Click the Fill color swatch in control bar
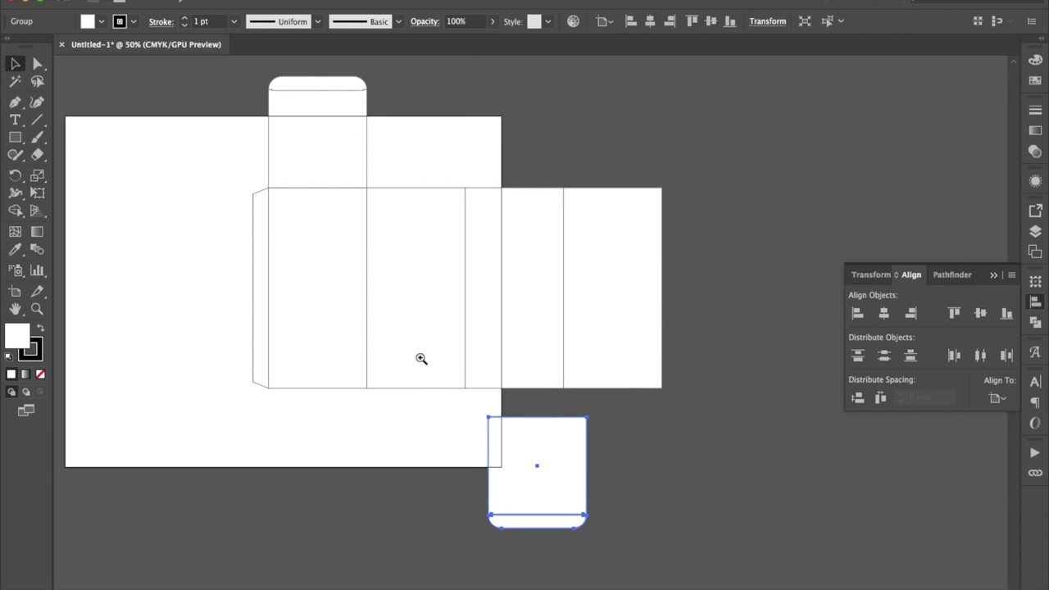This screenshot has width=1049, height=590. click(x=88, y=21)
